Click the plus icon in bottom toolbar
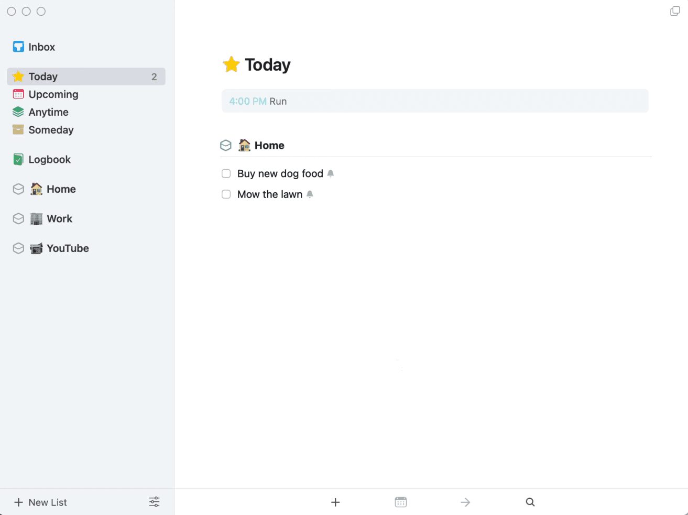Image resolution: width=688 pixels, height=515 pixels. pos(335,502)
